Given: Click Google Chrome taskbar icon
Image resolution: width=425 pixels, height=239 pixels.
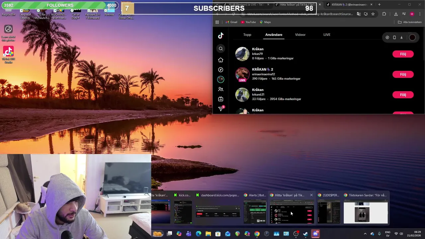Looking at the screenshot, I should (x=257, y=234).
